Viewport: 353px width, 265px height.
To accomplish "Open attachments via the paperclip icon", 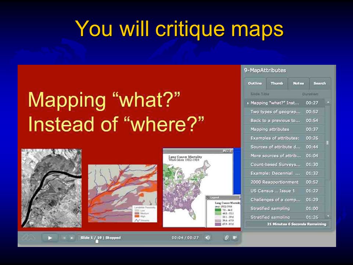I will pos(226,237).
